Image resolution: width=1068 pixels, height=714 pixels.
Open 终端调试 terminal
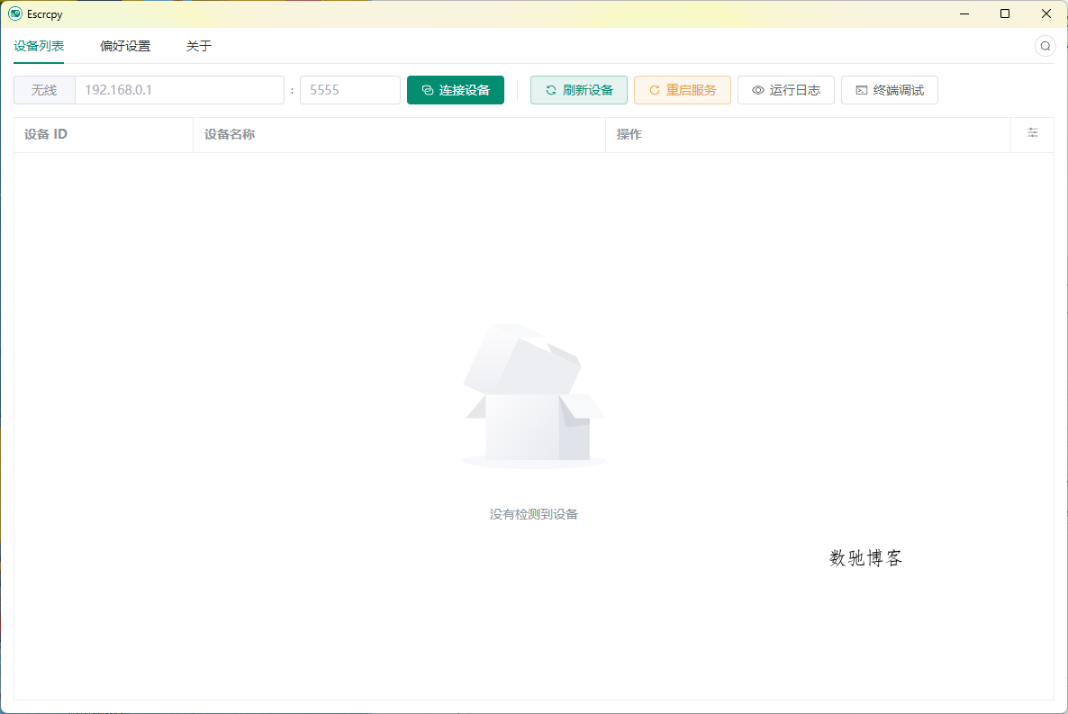890,90
